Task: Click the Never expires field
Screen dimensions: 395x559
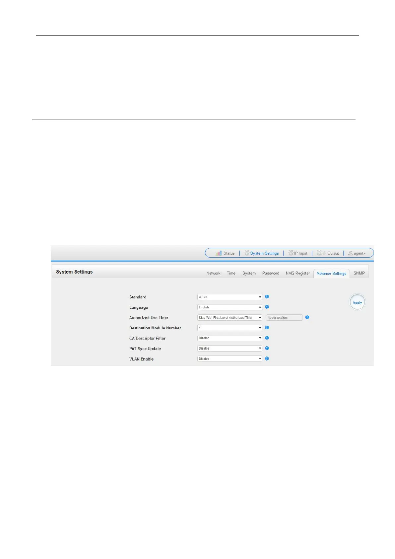Action: point(284,318)
